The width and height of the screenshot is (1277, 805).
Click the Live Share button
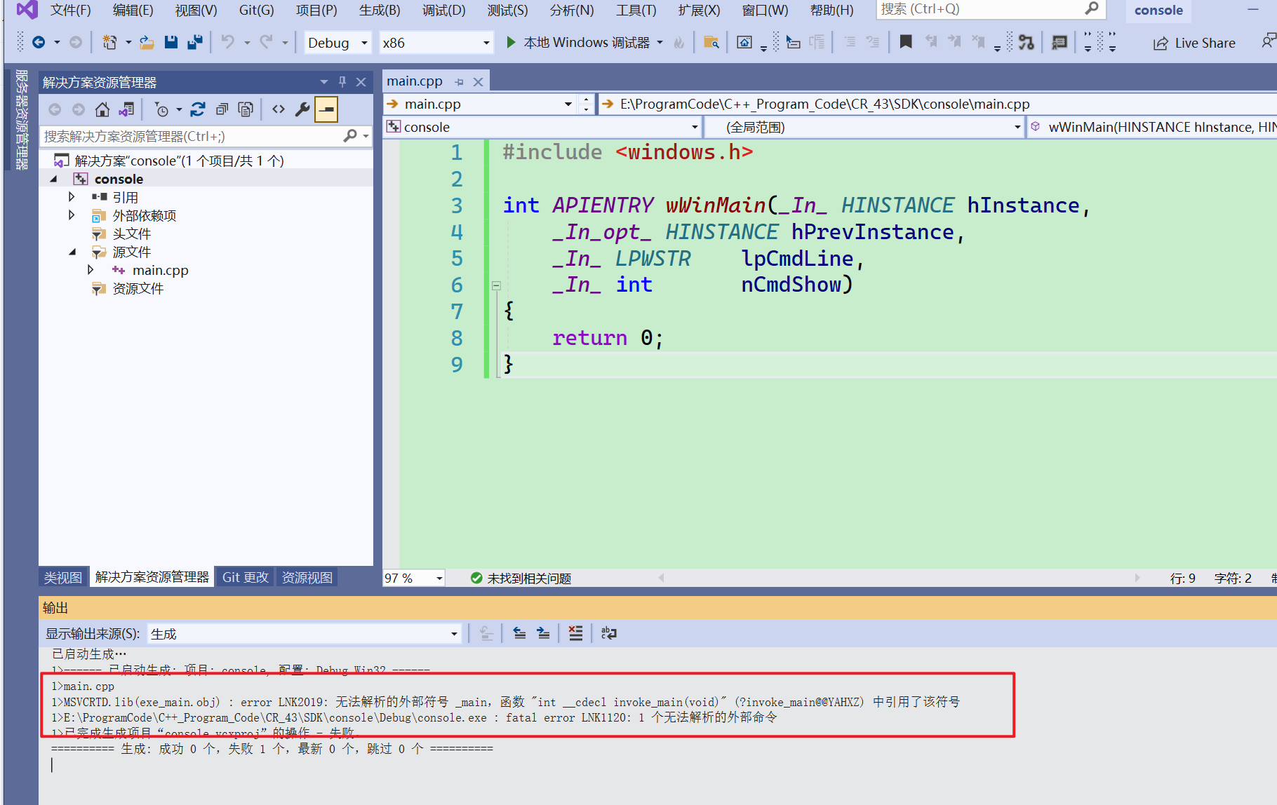(x=1193, y=43)
